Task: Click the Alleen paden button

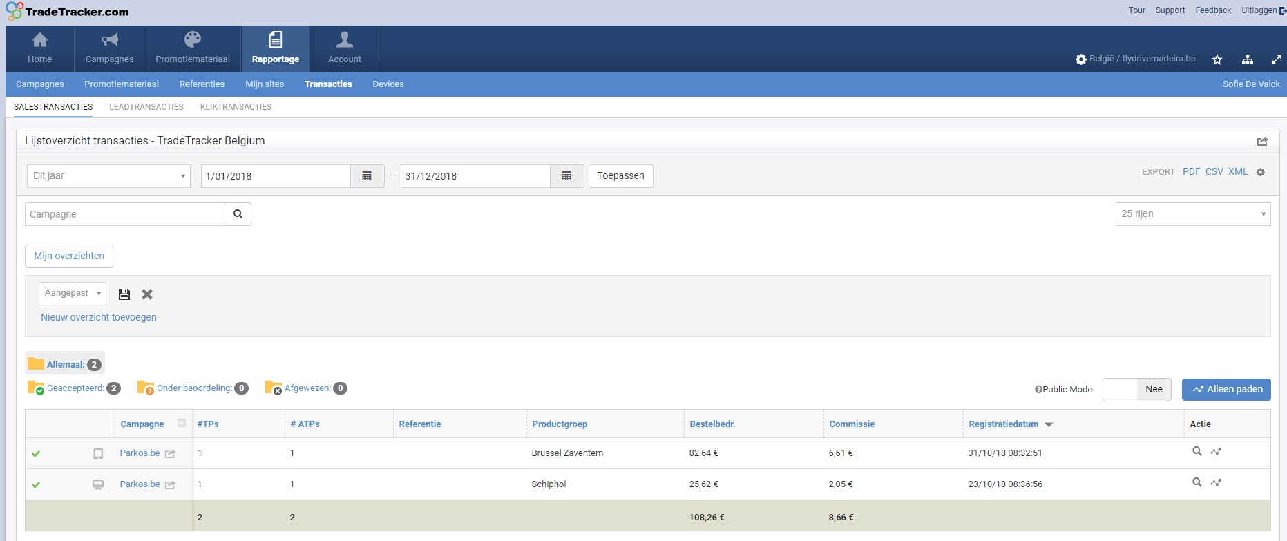Action: [1226, 390]
